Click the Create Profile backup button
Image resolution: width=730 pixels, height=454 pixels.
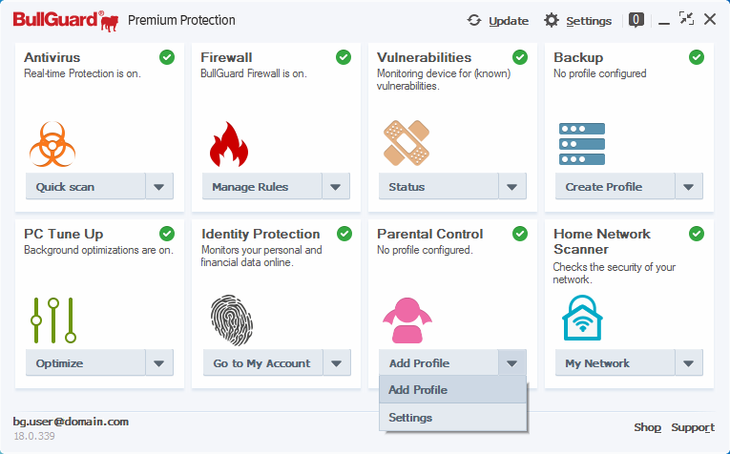[x=615, y=187]
